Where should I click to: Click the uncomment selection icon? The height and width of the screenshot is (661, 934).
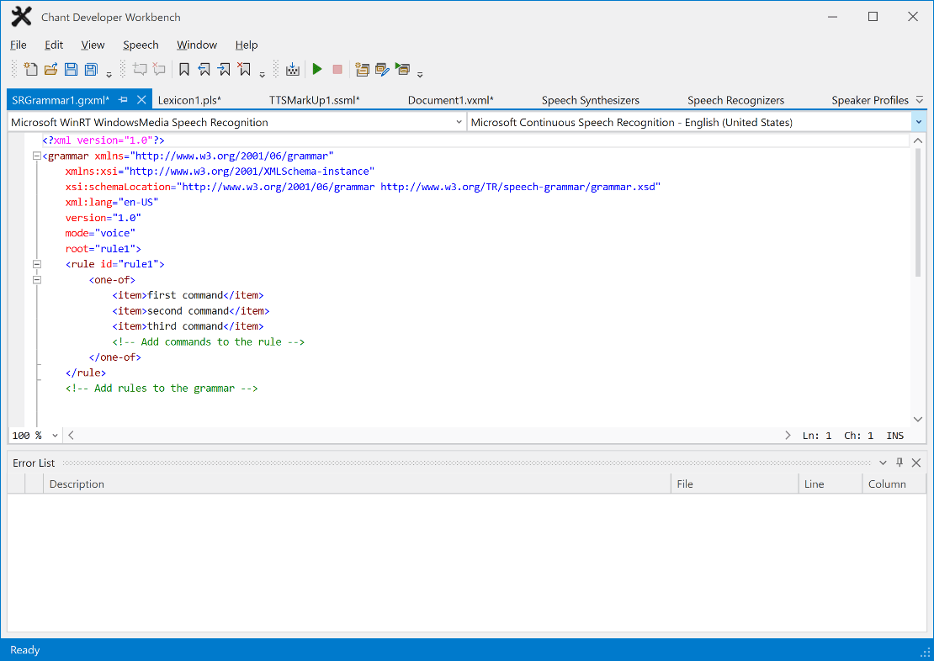(x=159, y=69)
